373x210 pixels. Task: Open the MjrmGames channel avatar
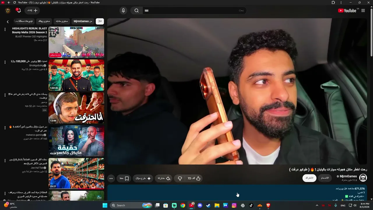pyautogui.click(x=363, y=178)
